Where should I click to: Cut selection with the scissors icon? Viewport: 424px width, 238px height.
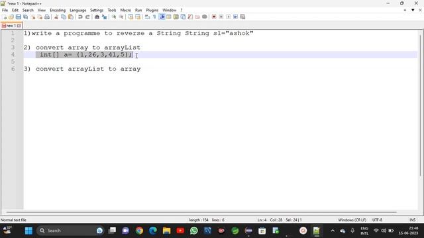56,17
